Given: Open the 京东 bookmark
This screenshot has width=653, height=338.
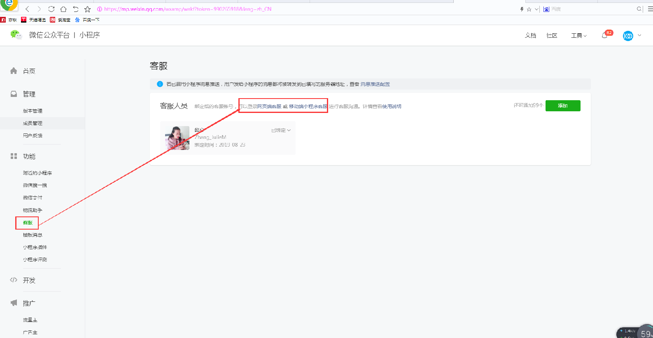Looking at the screenshot, I should [x=9, y=20].
